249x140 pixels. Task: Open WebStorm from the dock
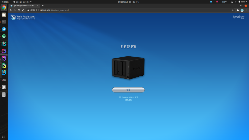point(4,72)
